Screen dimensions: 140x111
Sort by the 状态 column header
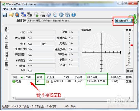(15, 77)
